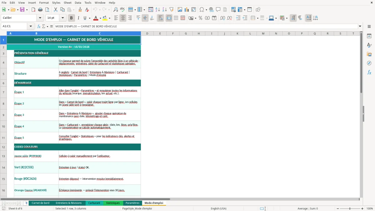Add decimal place icon
This screenshot has width=375, height=211.
point(223,18)
